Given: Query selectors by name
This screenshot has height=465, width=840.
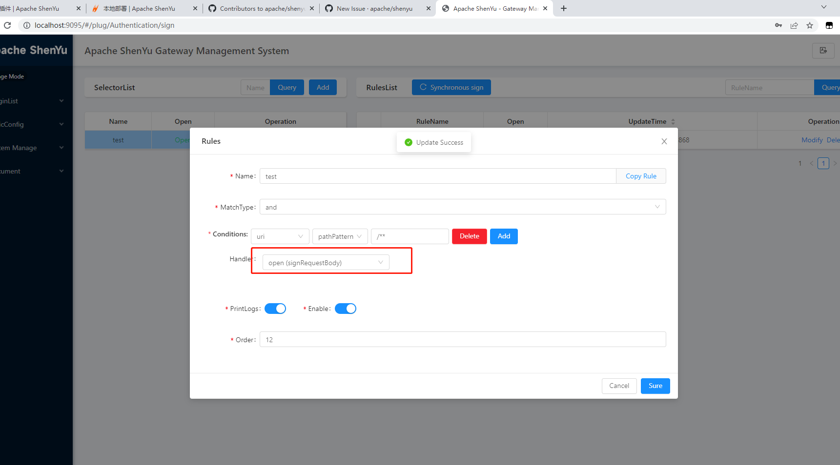Looking at the screenshot, I should pos(287,87).
